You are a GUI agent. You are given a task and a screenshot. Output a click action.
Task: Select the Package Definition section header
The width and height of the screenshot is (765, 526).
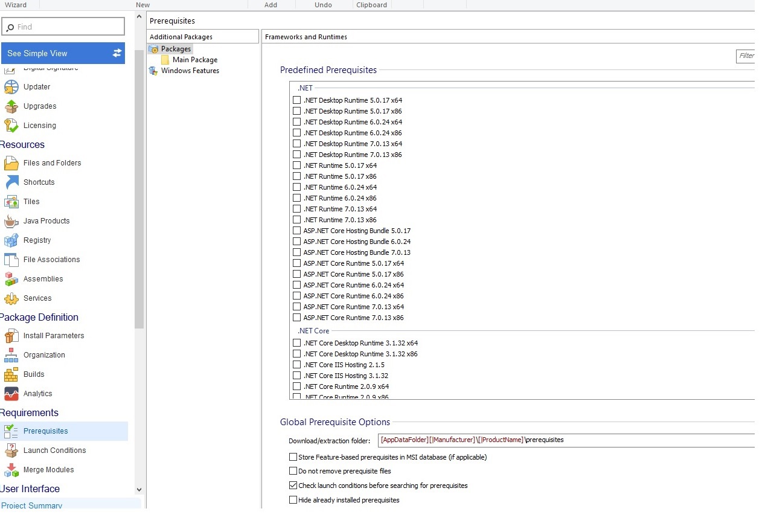click(39, 318)
